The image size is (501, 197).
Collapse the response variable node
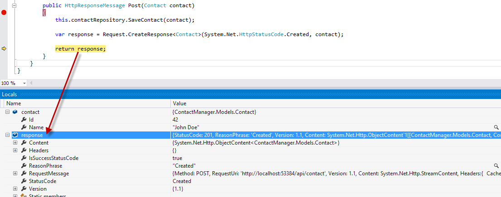(7, 135)
